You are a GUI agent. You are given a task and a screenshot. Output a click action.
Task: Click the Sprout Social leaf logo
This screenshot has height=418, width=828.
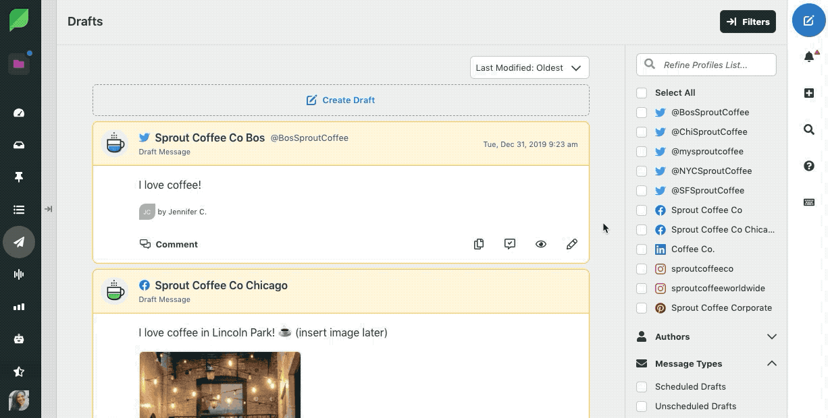click(x=19, y=21)
